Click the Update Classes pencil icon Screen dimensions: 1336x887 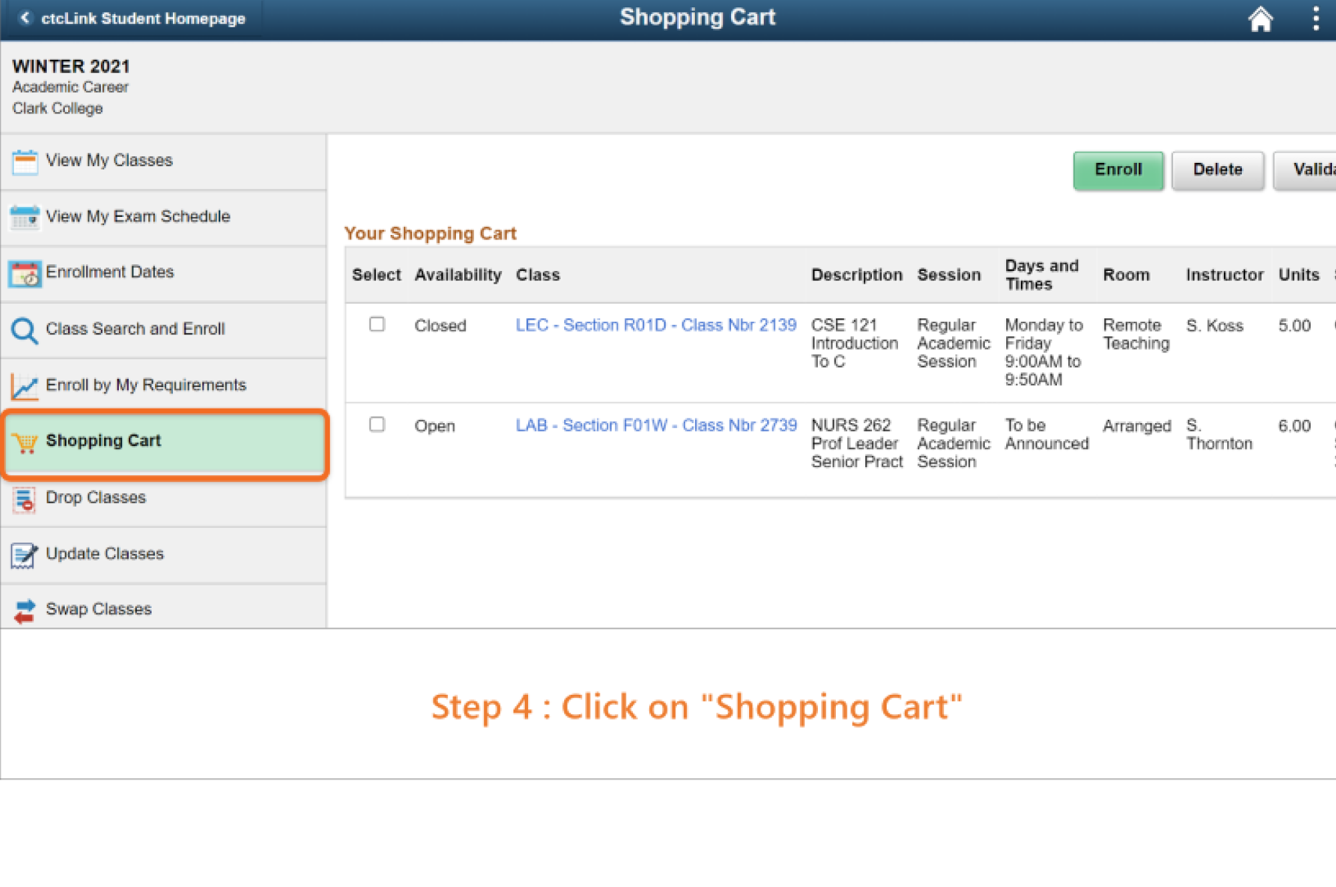[x=25, y=555]
